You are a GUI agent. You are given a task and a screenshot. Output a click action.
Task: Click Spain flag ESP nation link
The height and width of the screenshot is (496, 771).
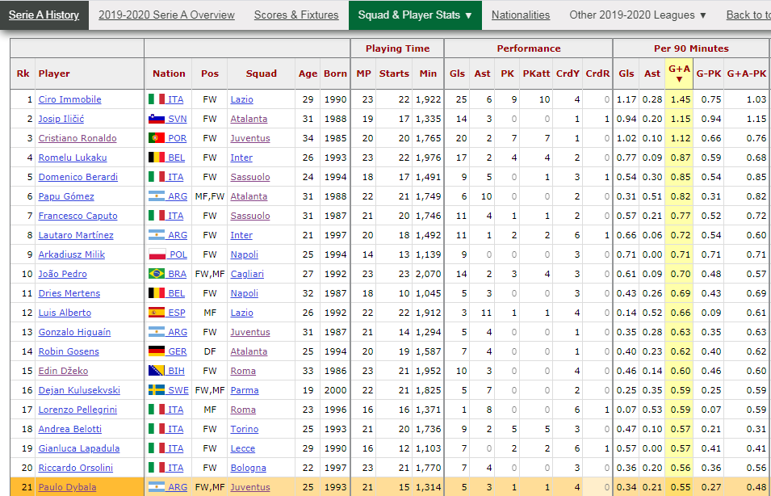168,313
